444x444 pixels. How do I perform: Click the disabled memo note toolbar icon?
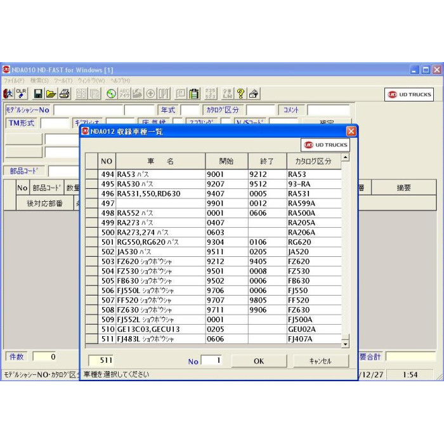click(180, 93)
